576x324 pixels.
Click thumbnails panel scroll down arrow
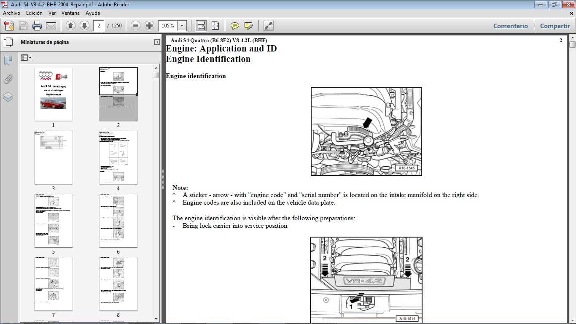click(156, 319)
